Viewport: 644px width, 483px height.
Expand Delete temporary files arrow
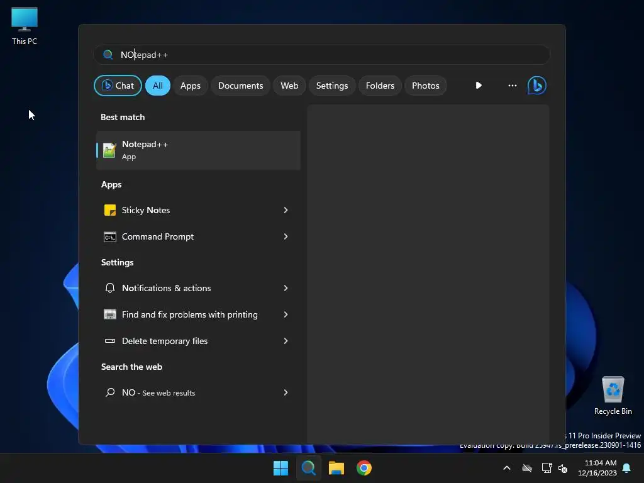(286, 341)
